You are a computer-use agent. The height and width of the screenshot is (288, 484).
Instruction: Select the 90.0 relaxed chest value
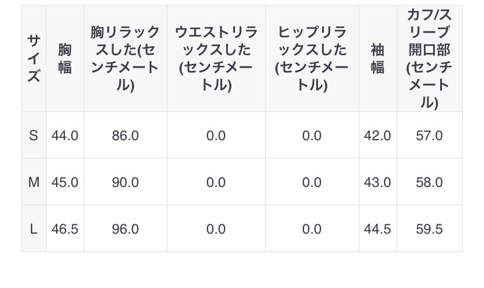[x=125, y=182]
